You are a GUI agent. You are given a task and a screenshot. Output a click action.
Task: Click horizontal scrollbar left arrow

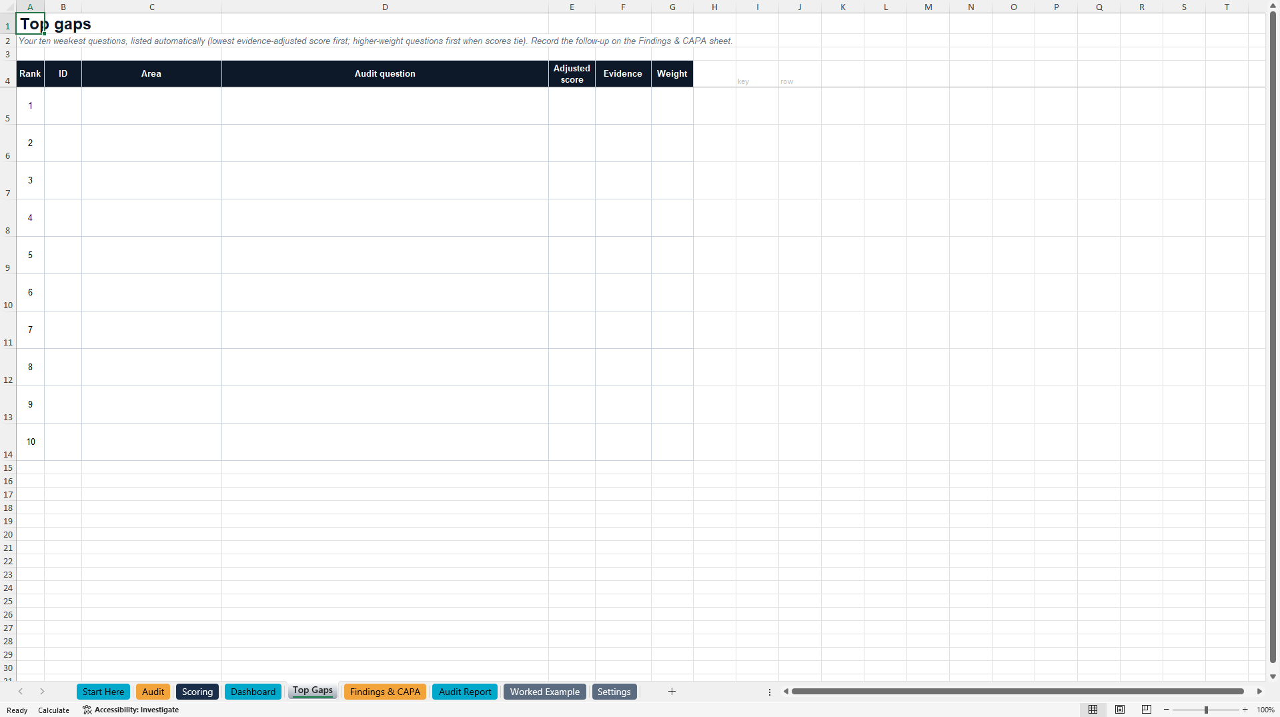(786, 692)
